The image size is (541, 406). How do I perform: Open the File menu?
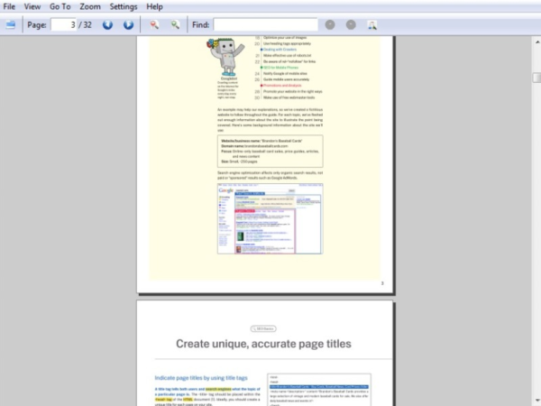[9, 6]
